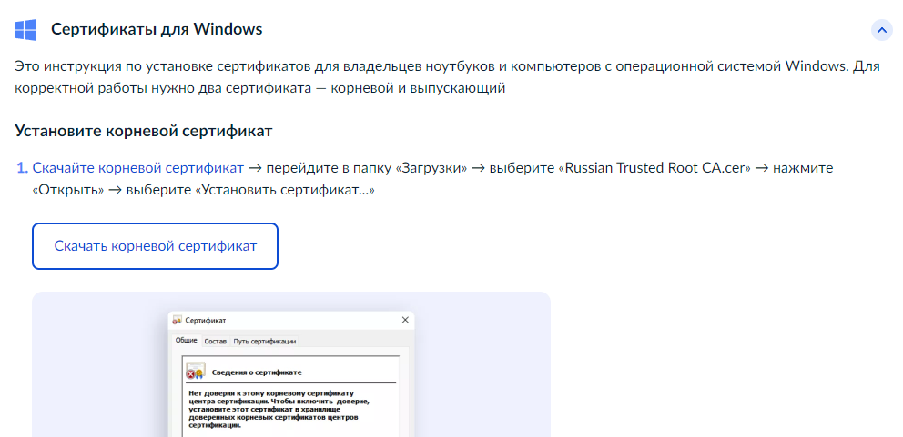Click the text «Russian Trusted Root CA.cer»

[x=654, y=168]
